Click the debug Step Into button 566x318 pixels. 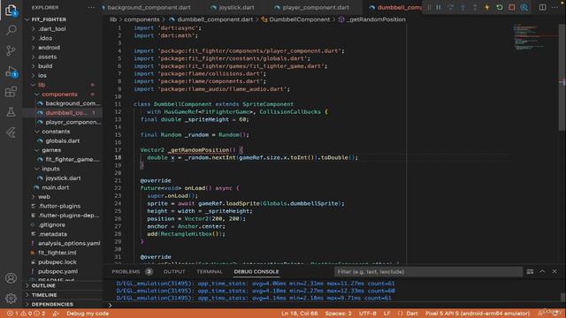pyautogui.click(x=463, y=7)
